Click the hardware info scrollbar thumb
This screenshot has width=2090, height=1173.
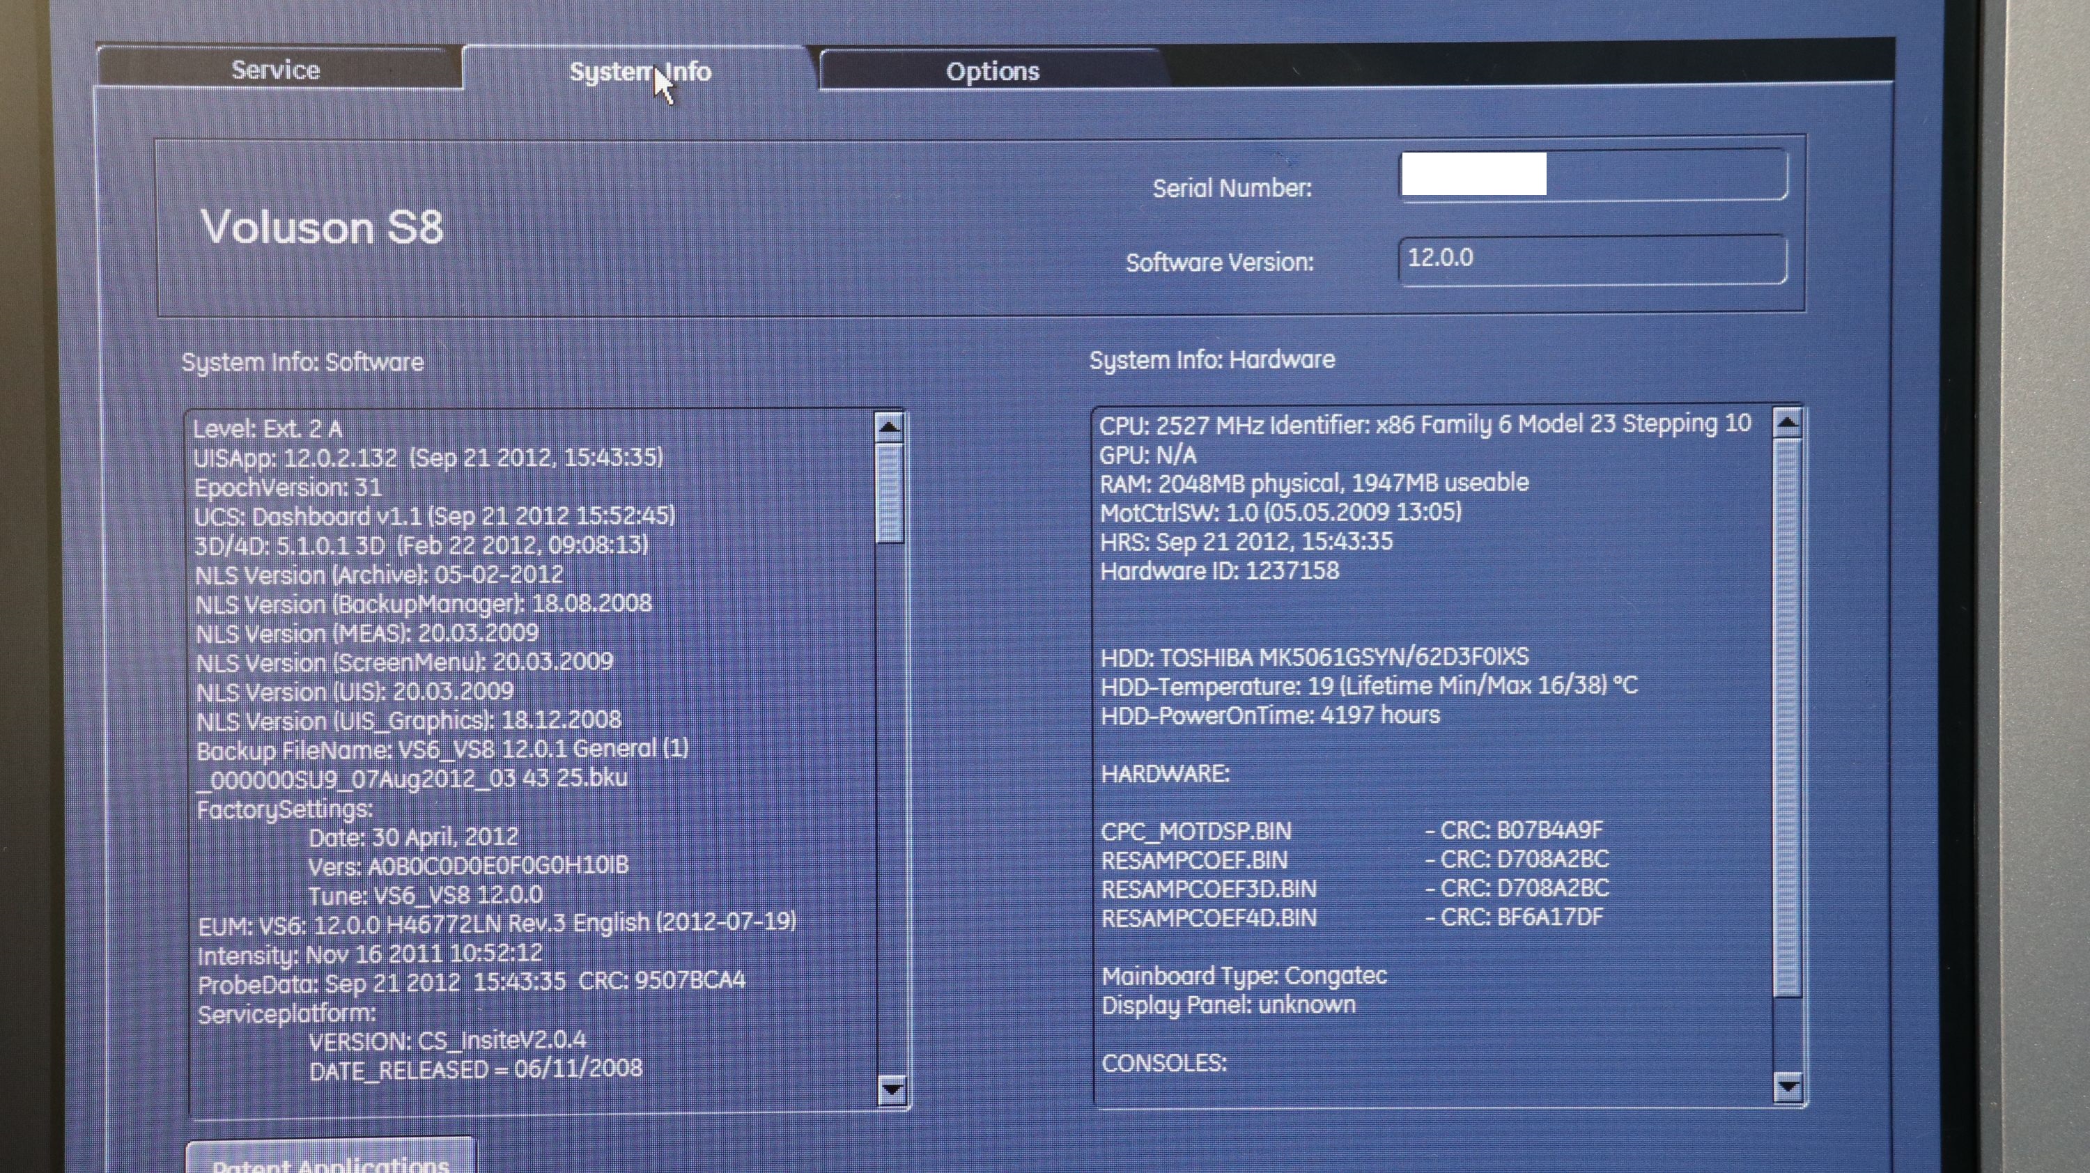point(1788,717)
